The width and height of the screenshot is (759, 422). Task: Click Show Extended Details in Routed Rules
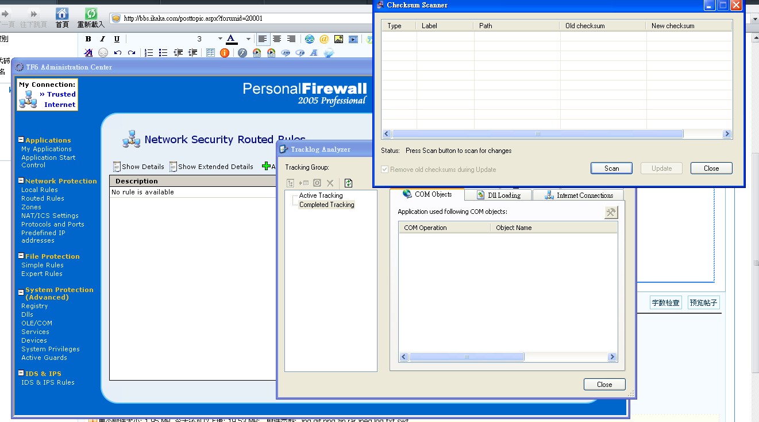(x=211, y=167)
